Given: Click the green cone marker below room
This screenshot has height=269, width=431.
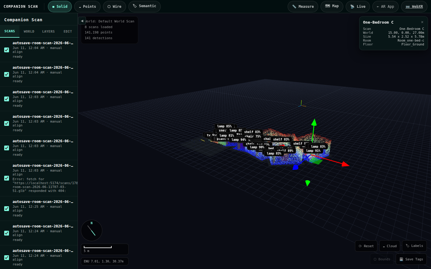Looking at the screenshot, I should (x=307, y=183).
